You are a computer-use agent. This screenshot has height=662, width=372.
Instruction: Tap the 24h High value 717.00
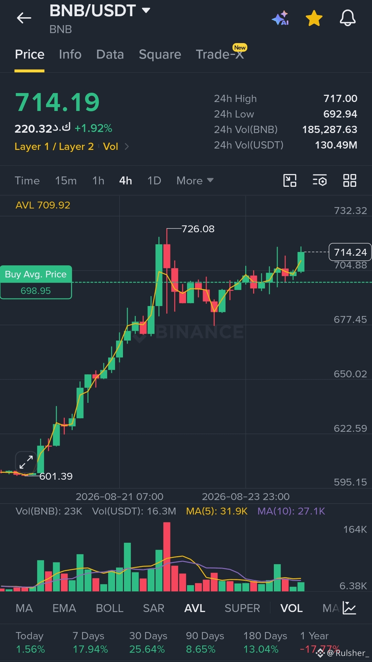point(340,99)
